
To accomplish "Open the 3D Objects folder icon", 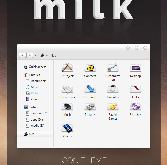I will click(67, 68).
